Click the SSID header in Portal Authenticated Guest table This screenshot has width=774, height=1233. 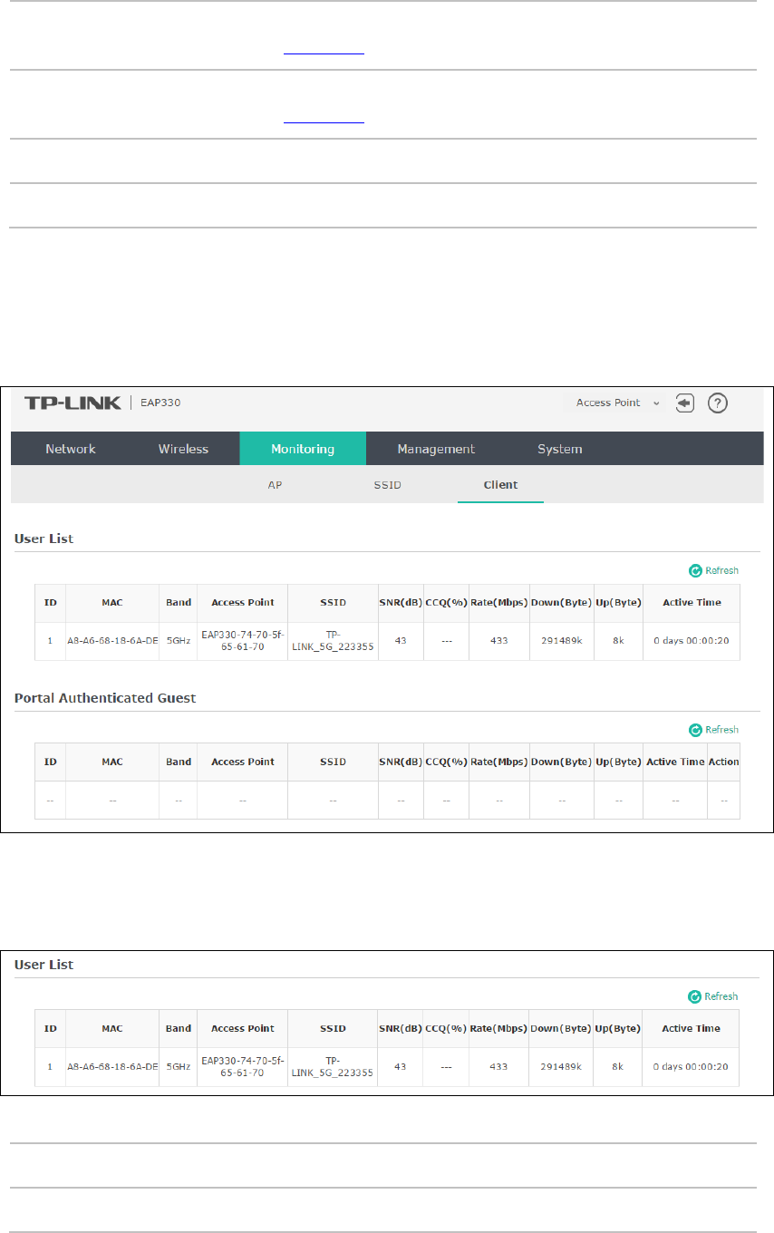point(333,762)
